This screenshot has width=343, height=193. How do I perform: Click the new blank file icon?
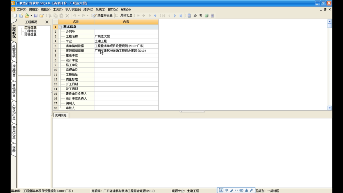click(15, 16)
